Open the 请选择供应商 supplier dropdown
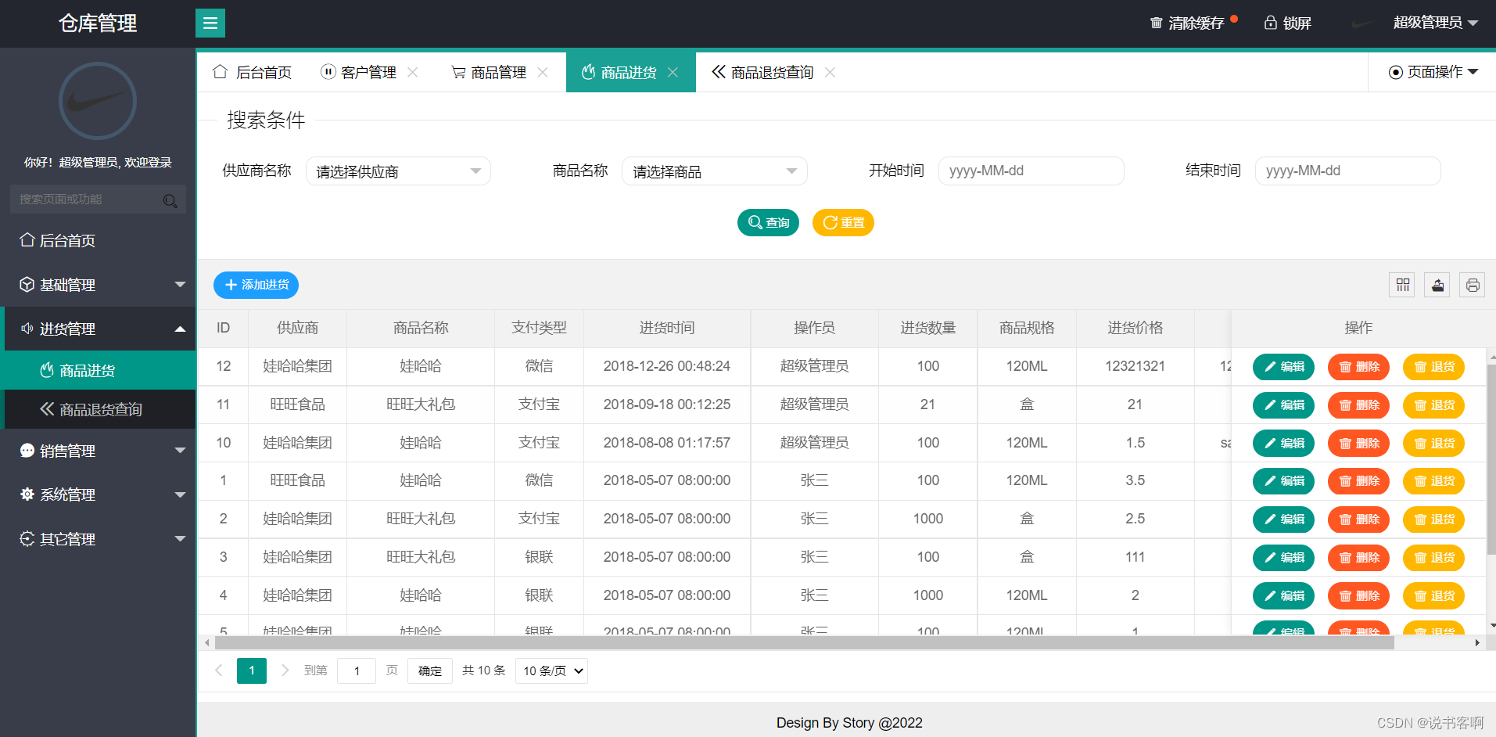Viewport: 1496px width, 737px height. (398, 171)
